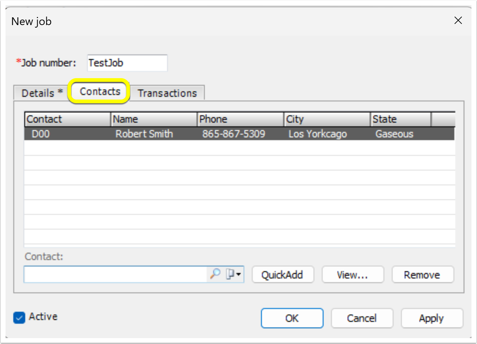Screen dimensions: 477x344
Task: Sort by the State column header
Action: point(400,119)
